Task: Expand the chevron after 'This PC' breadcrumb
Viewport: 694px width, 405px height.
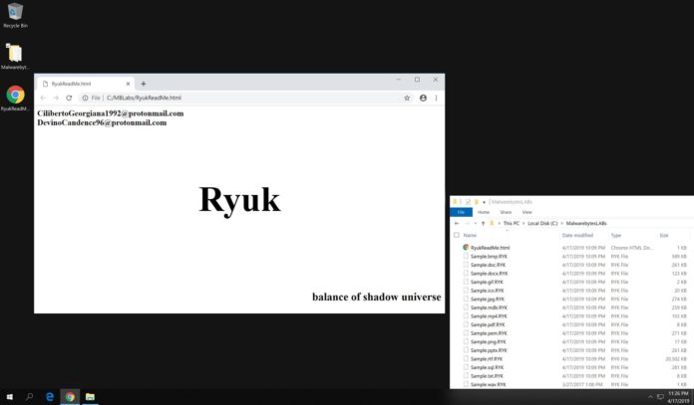Action: [523, 224]
